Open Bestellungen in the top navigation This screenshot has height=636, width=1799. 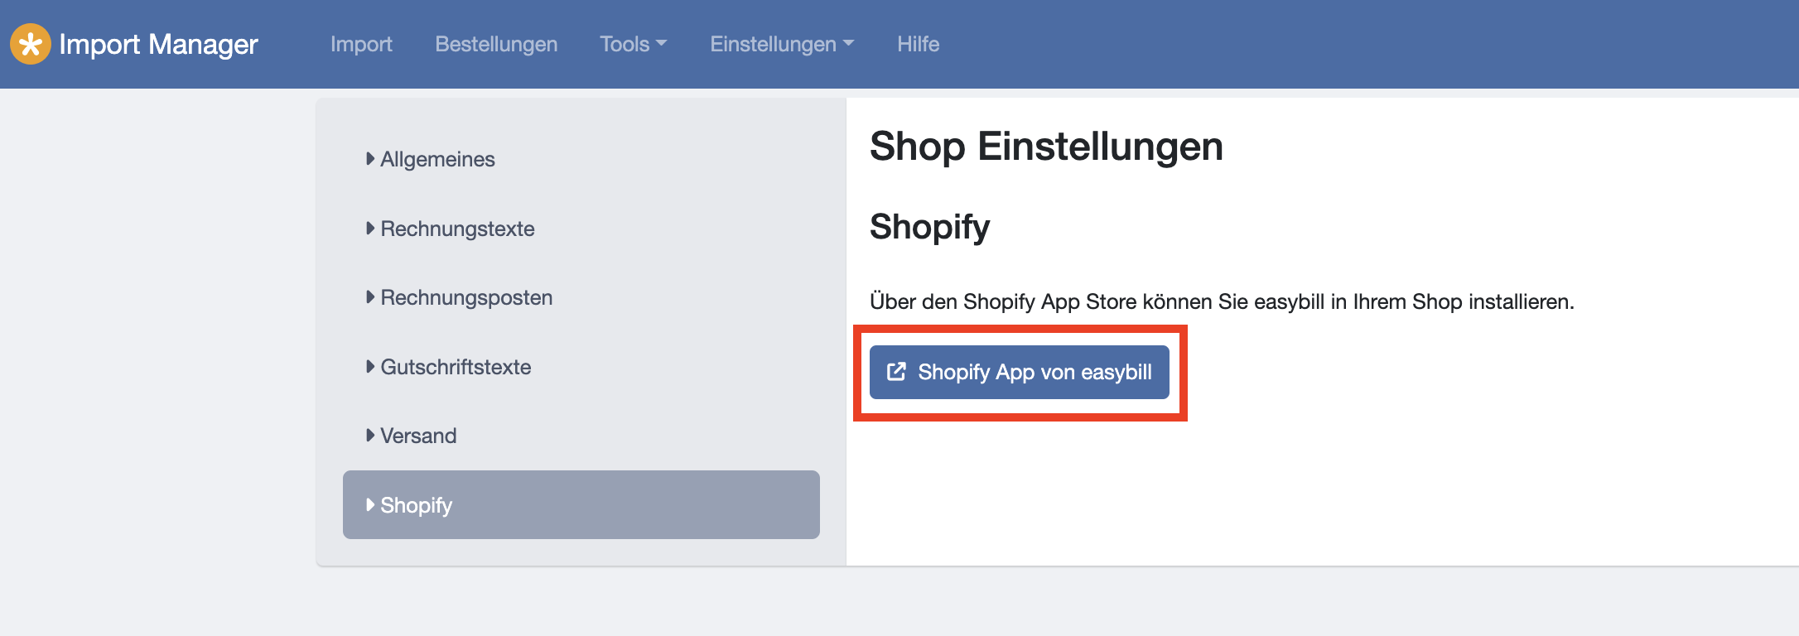pyautogui.click(x=496, y=44)
